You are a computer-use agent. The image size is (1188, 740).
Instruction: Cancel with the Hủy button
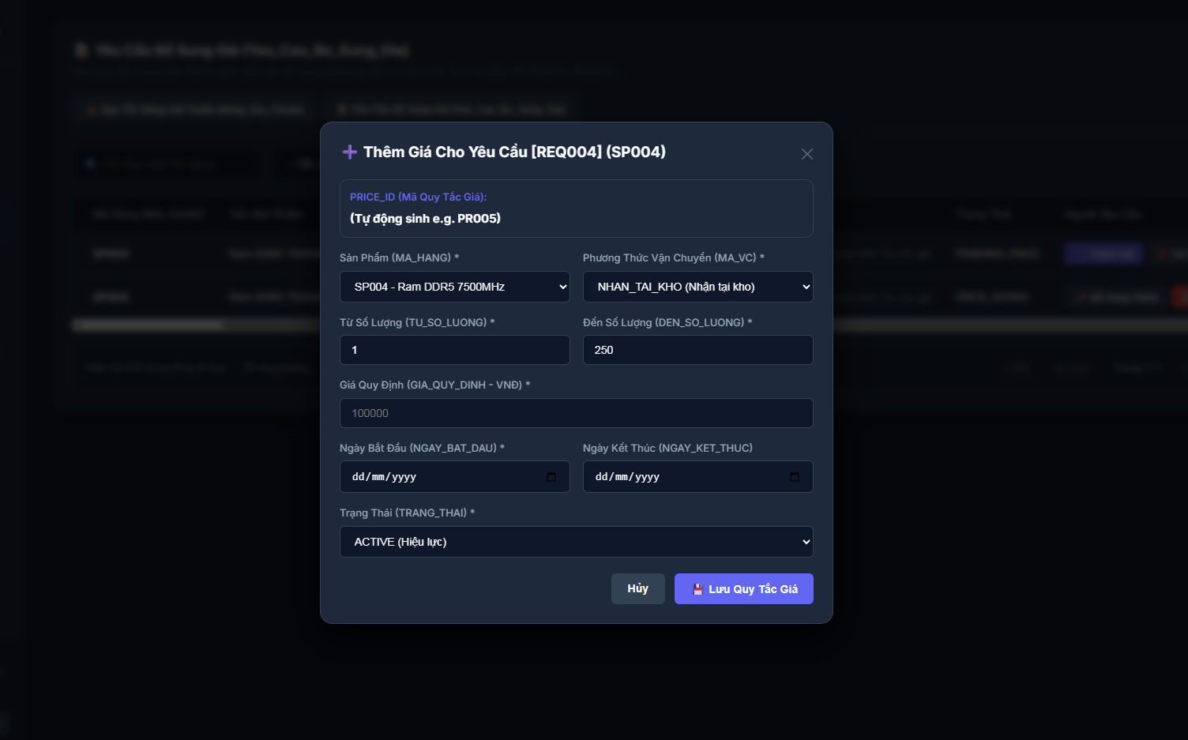638,589
